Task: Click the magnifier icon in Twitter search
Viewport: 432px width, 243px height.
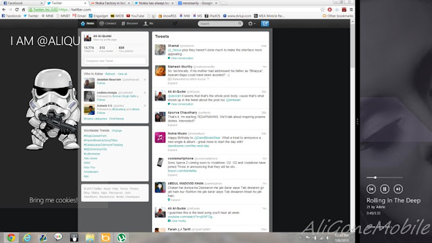Action: [240, 24]
